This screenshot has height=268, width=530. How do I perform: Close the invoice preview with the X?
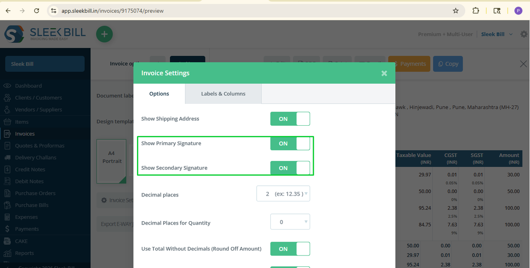pos(523,64)
